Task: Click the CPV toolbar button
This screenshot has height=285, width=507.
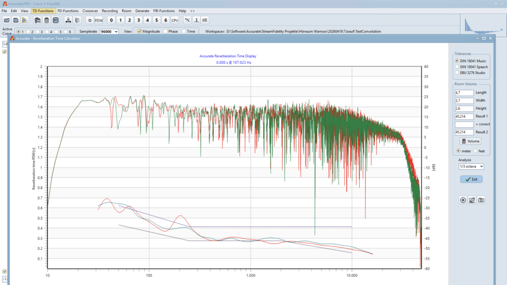Action: [175, 20]
